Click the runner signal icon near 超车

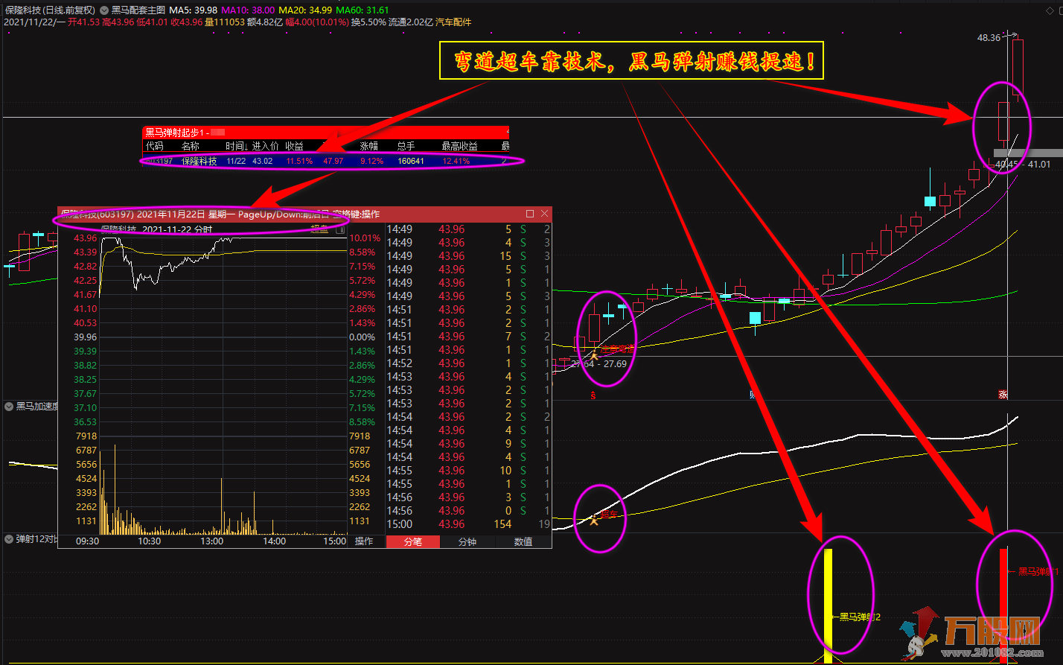click(x=593, y=520)
